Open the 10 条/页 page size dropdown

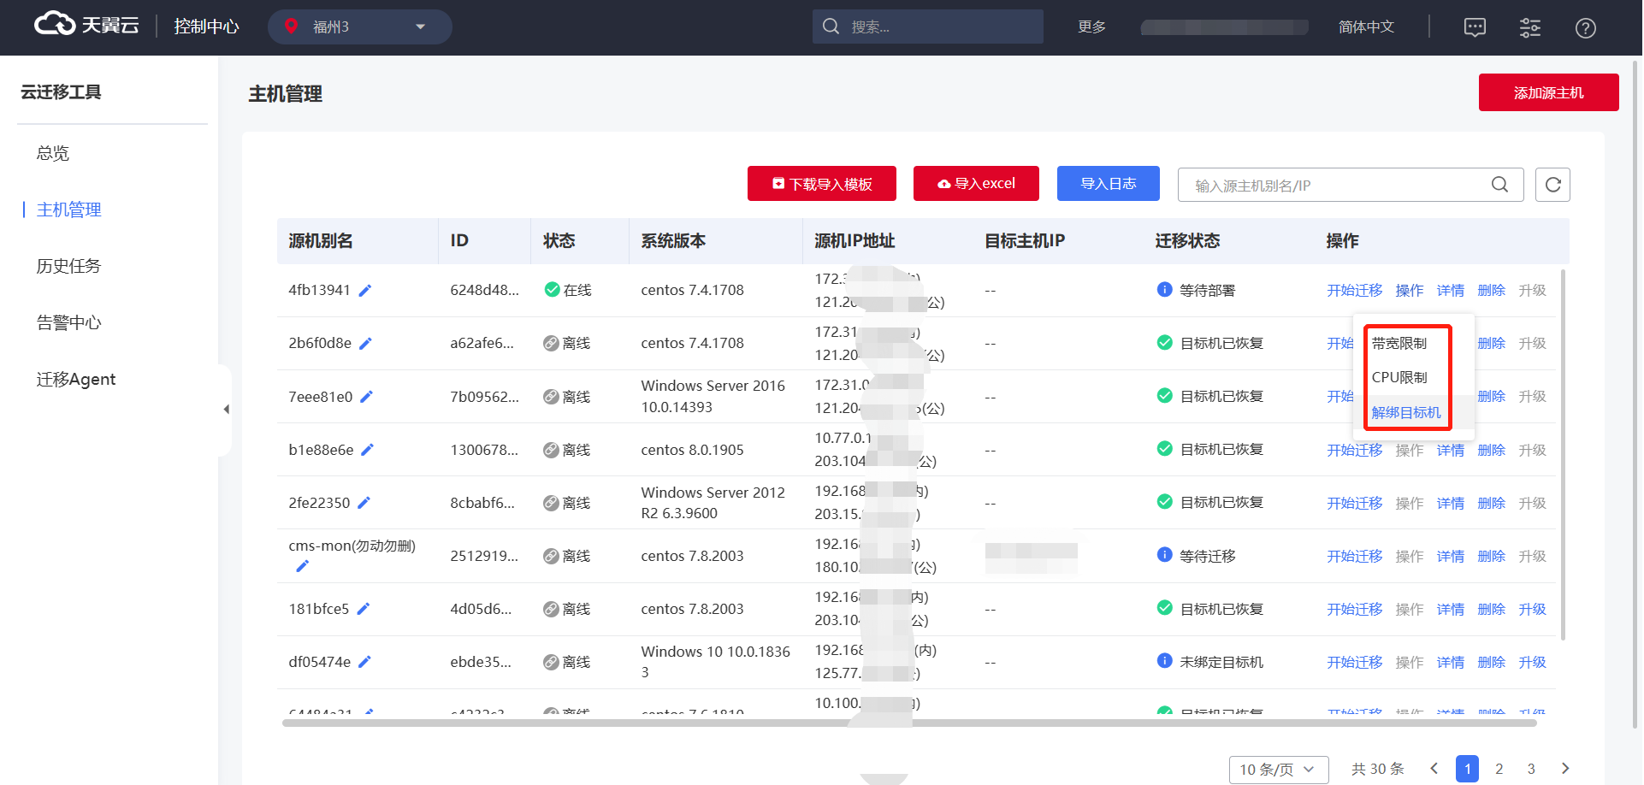pyautogui.click(x=1278, y=770)
